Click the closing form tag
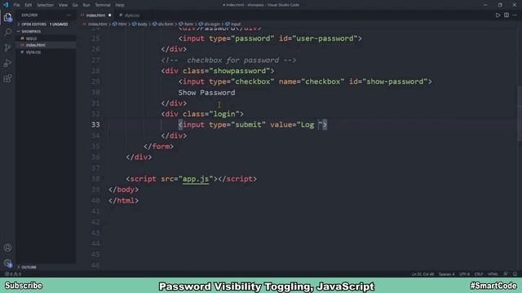Image resolution: width=522 pixels, height=293 pixels. tap(158, 146)
